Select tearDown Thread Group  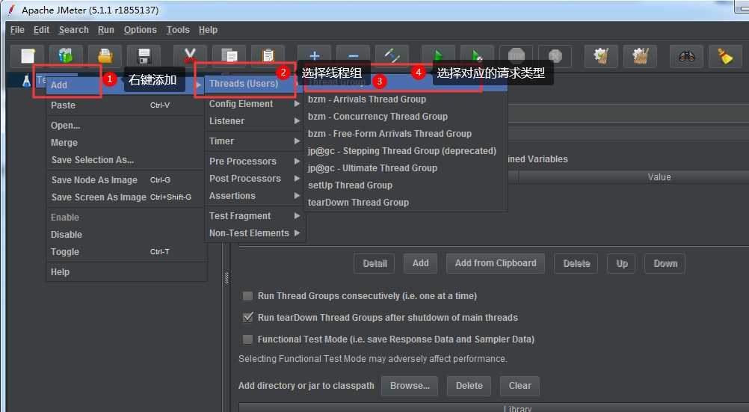406,203
